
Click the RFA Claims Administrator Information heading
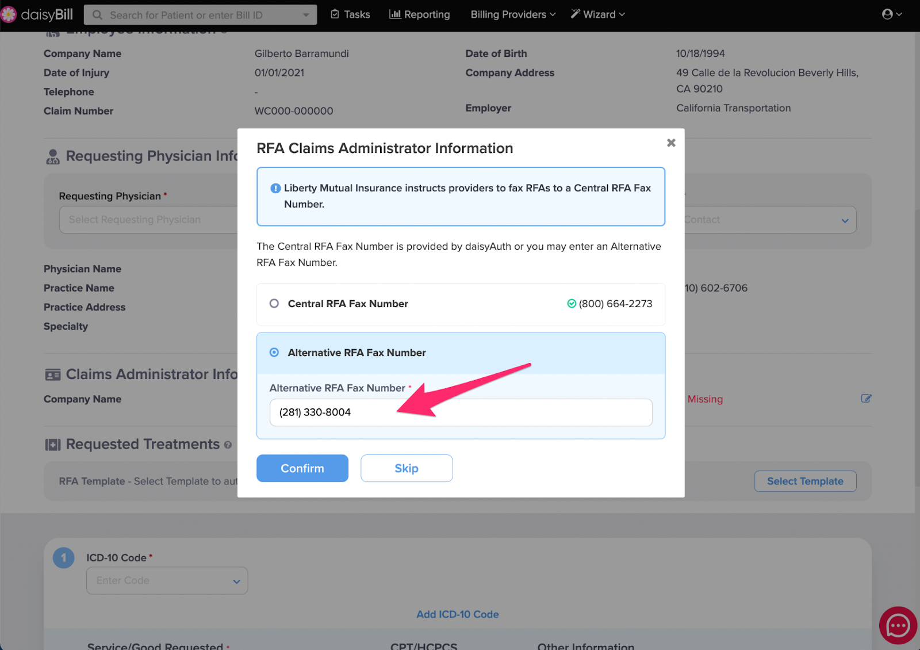click(x=385, y=148)
